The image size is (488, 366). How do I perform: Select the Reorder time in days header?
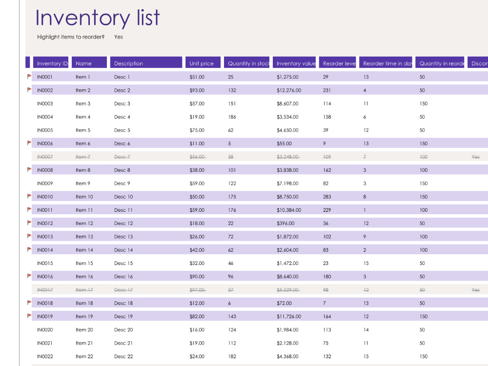pyautogui.click(x=386, y=62)
